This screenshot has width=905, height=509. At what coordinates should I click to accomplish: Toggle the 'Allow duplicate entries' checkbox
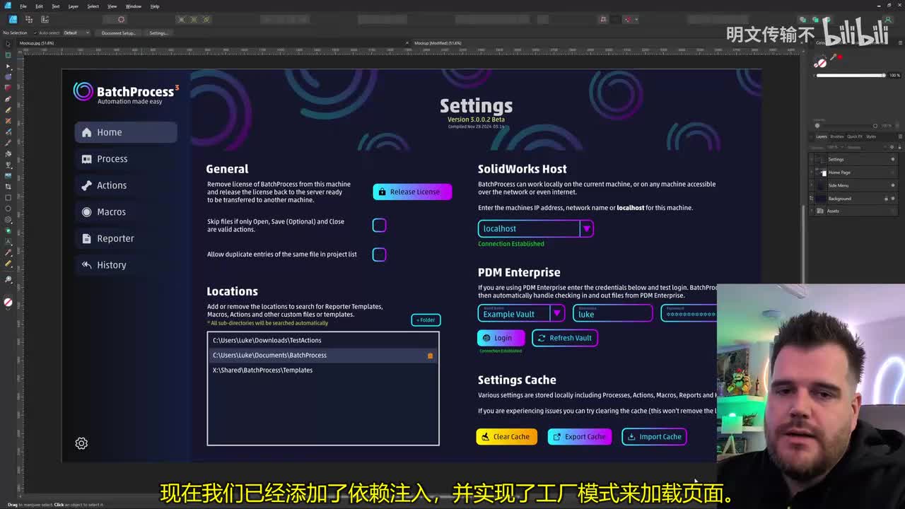380,255
